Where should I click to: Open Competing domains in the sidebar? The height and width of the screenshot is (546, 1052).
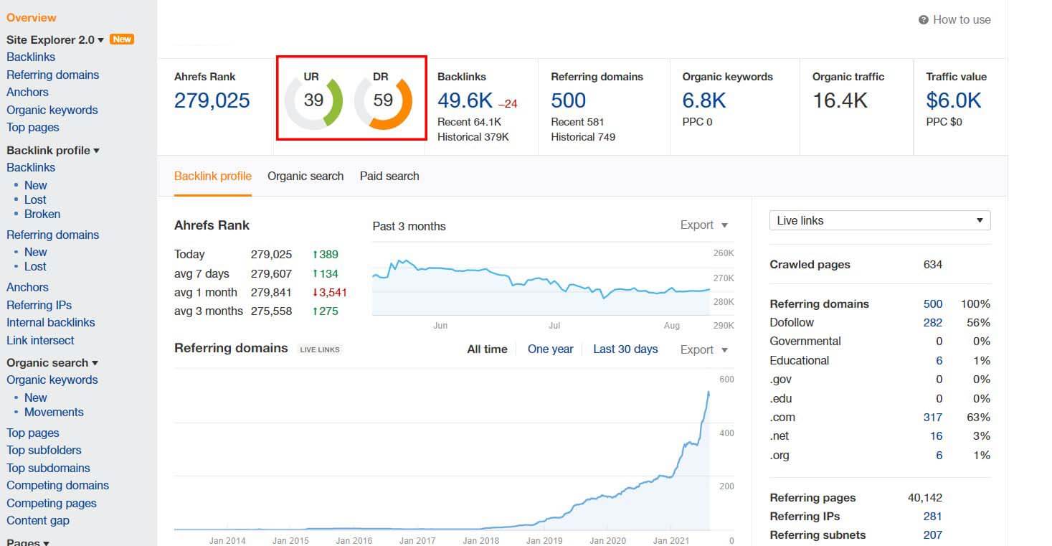click(x=57, y=485)
